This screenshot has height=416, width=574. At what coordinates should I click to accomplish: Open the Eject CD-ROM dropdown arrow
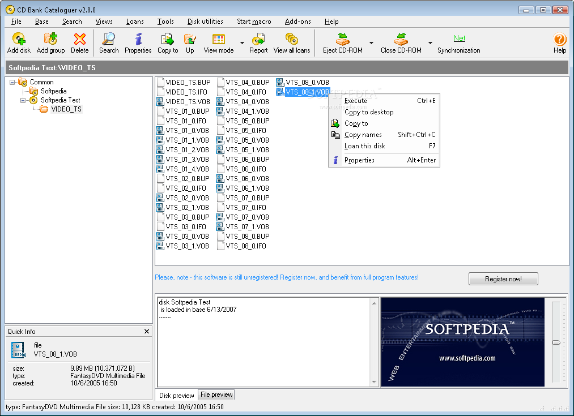(x=371, y=43)
